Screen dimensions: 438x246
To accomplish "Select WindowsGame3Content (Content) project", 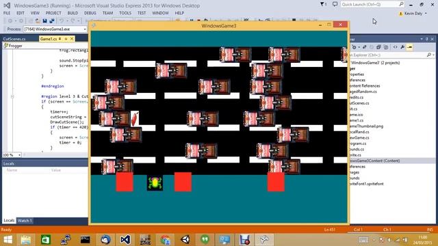I will [375, 161].
